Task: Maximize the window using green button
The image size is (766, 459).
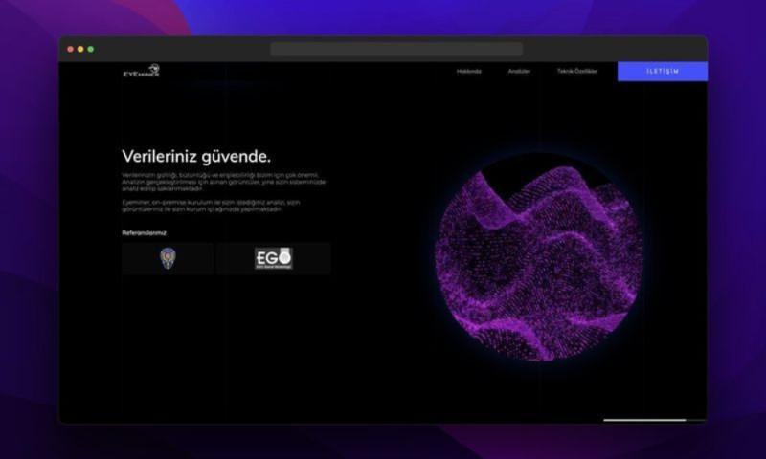Action: coord(90,49)
